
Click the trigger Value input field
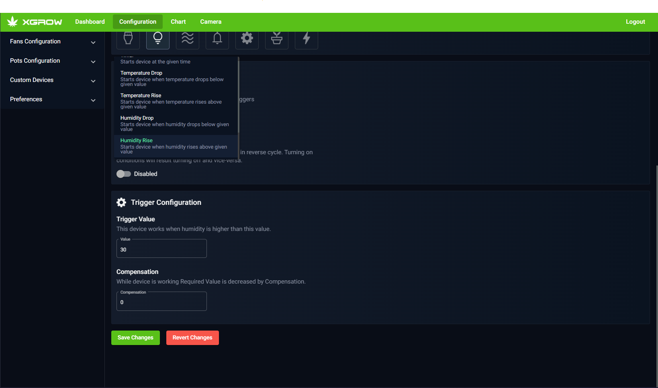pyautogui.click(x=161, y=249)
